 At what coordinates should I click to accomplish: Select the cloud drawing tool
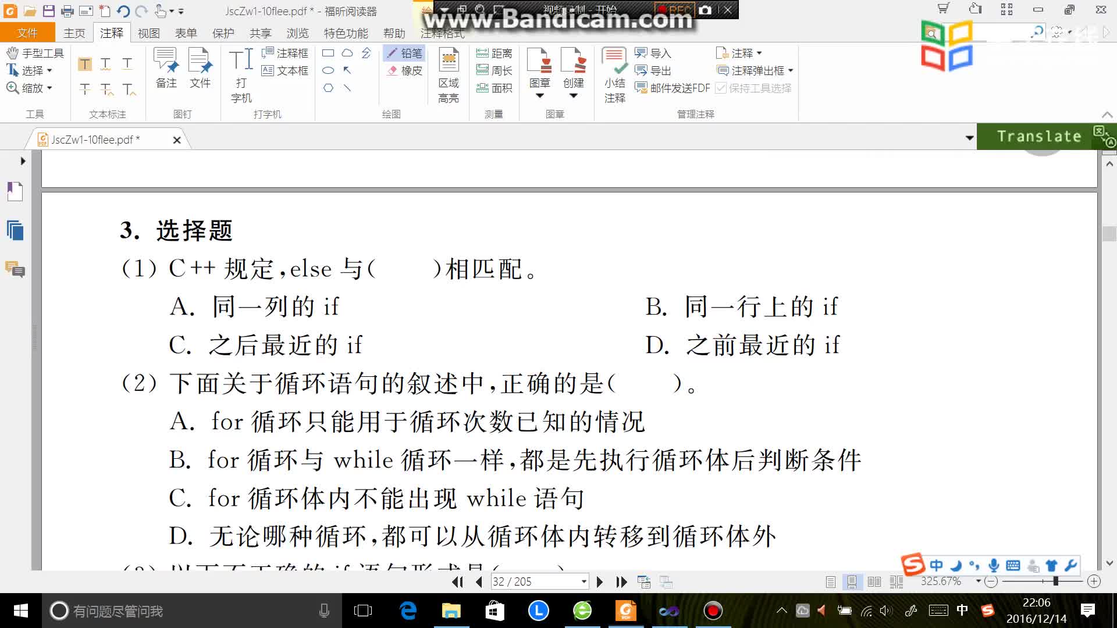coord(347,53)
